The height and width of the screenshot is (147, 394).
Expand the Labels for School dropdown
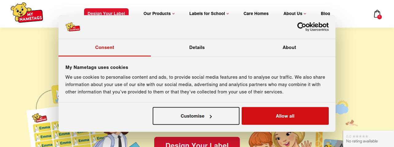click(209, 13)
